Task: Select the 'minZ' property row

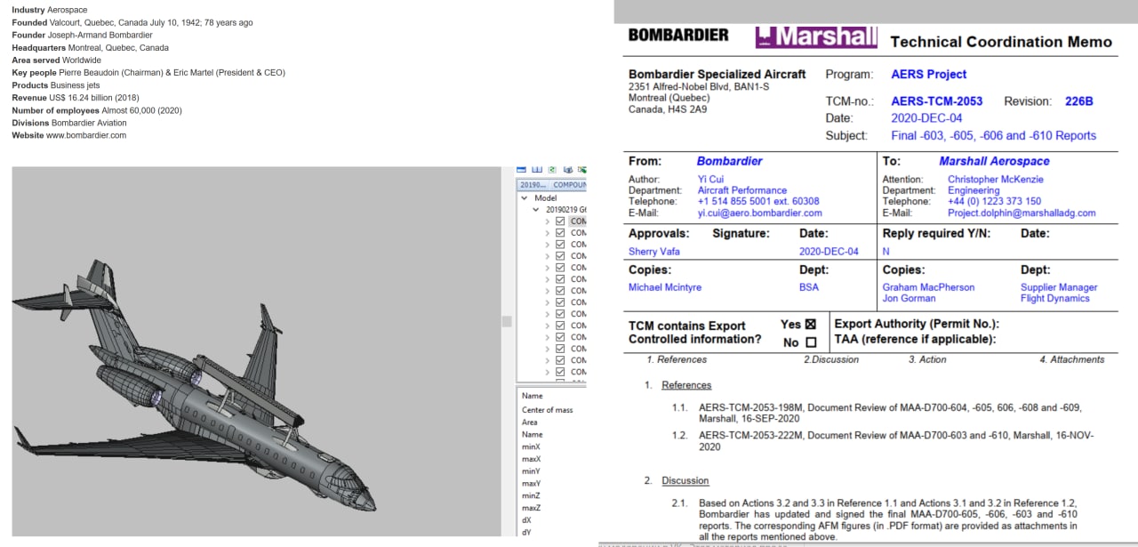Action: 532,495
